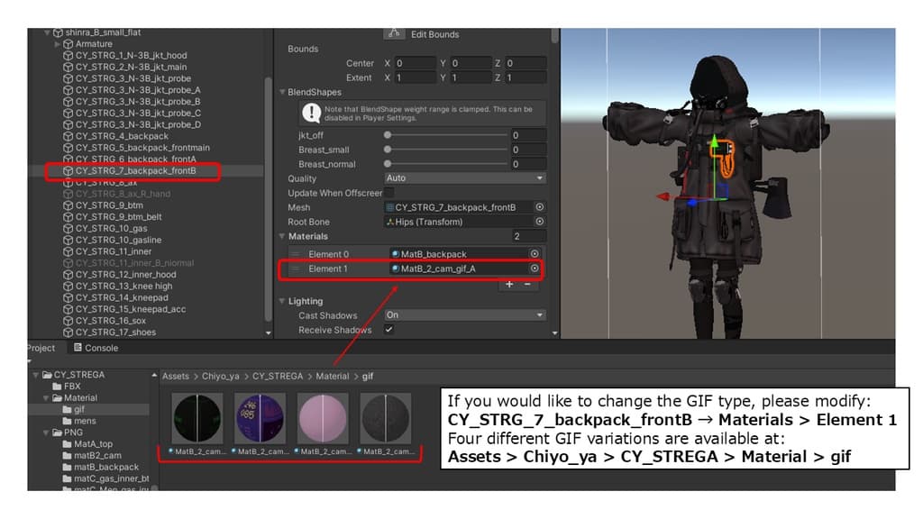Select the green-black gif material thumbnail

[197, 418]
